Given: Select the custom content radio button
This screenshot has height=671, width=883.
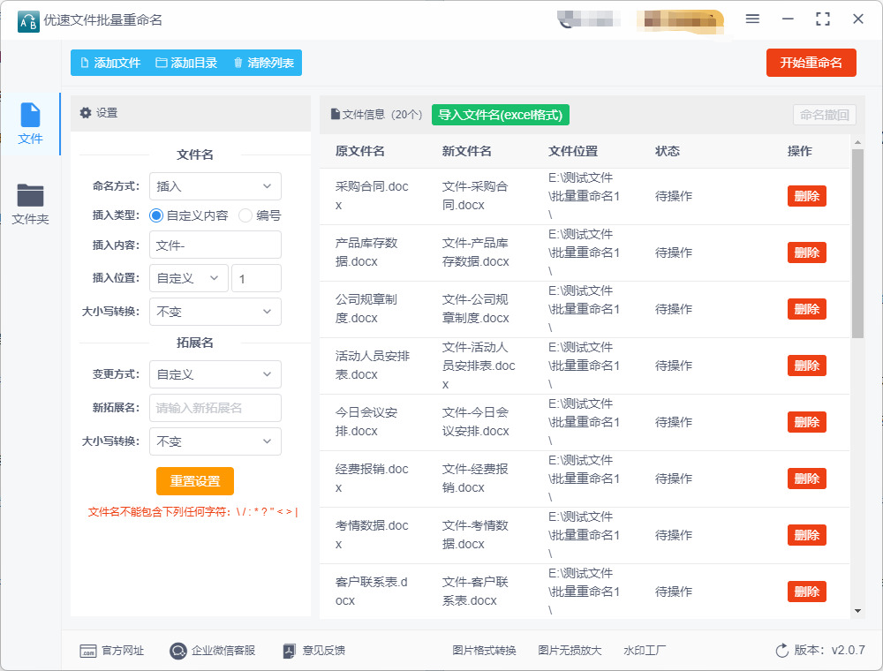Looking at the screenshot, I should 156,215.
